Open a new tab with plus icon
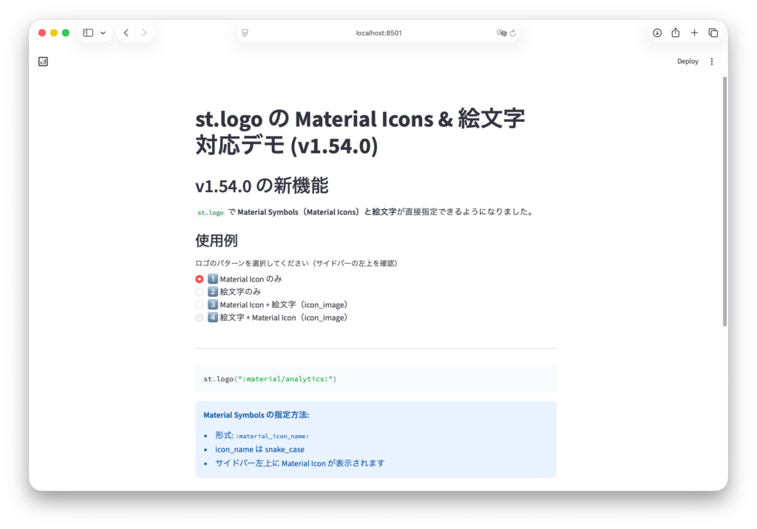The image size is (757, 529). [x=694, y=33]
